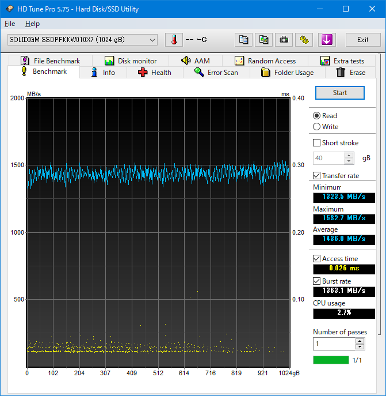Click the AAM speaker icon
Image resolution: width=386 pixels, height=396 pixels.
coord(186,61)
